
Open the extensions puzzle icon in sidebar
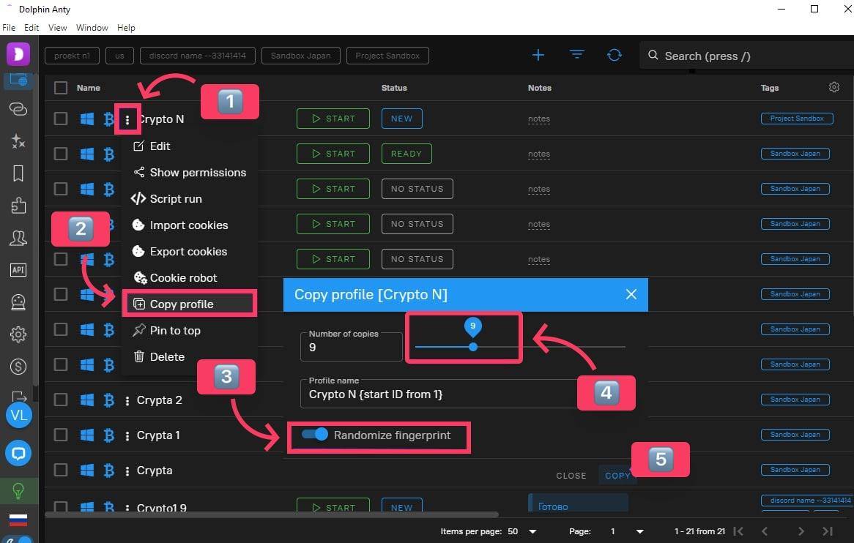click(18, 206)
